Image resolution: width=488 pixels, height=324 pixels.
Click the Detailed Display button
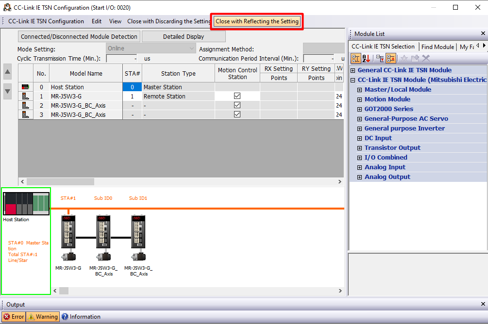pos(184,36)
